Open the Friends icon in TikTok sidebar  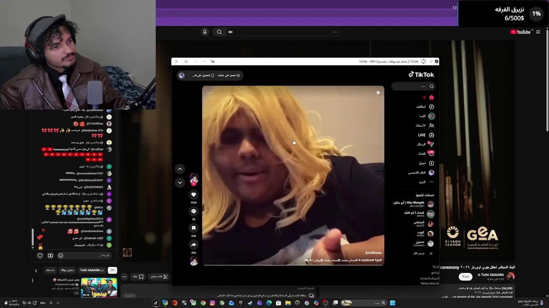pyautogui.click(x=431, y=125)
